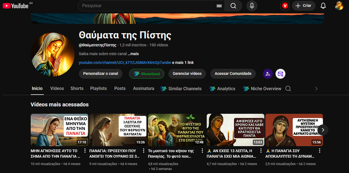Click the Vídeos mais acessados heading
Viewport: 349px width, 173px height.
tap(59, 104)
